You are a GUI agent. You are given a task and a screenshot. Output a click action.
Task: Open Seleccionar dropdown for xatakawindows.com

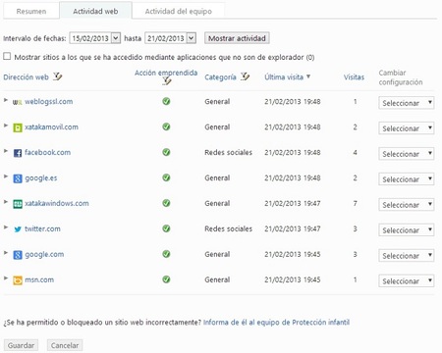click(407, 205)
